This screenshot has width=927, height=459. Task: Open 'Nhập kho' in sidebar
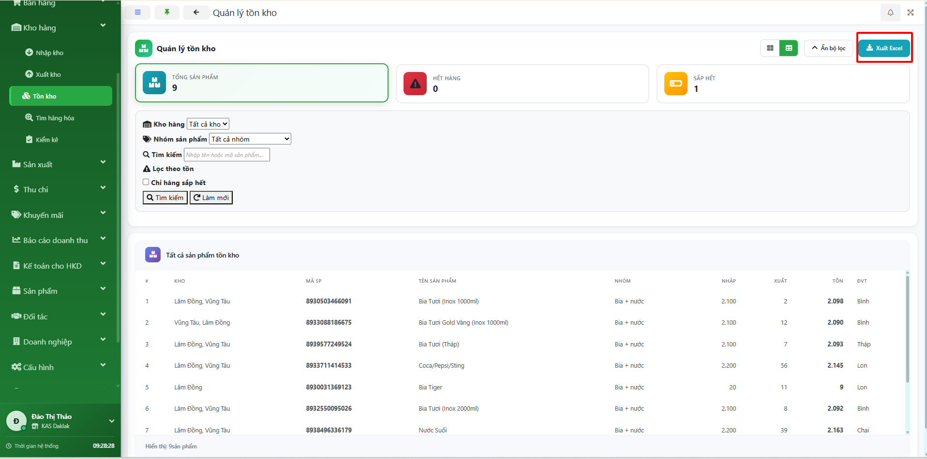(x=49, y=53)
